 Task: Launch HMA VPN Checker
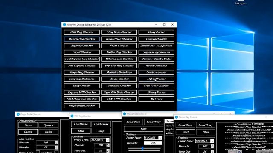(x=119, y=99)
